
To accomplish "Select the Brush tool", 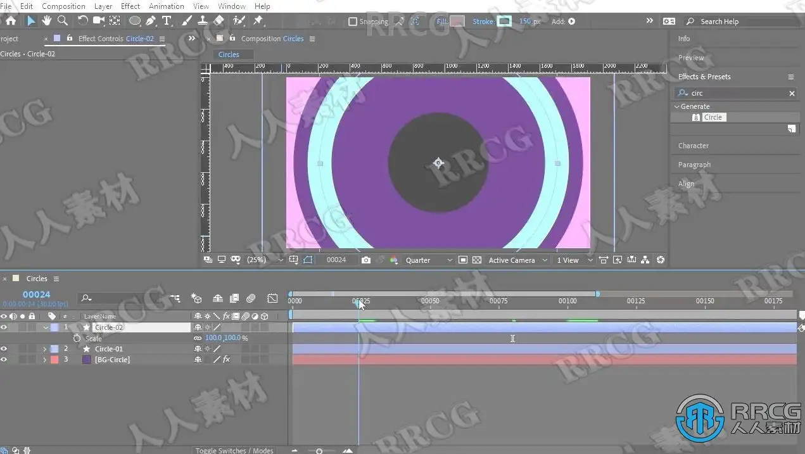I will pos(187,21).
